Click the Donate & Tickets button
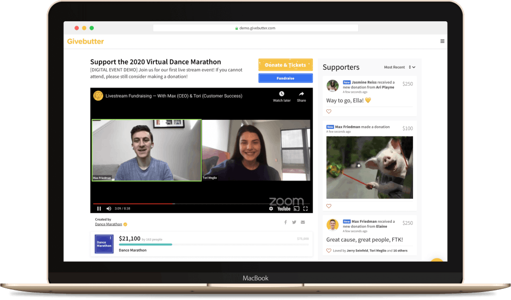This screenshot has width=511, height=300. point(285,65)
